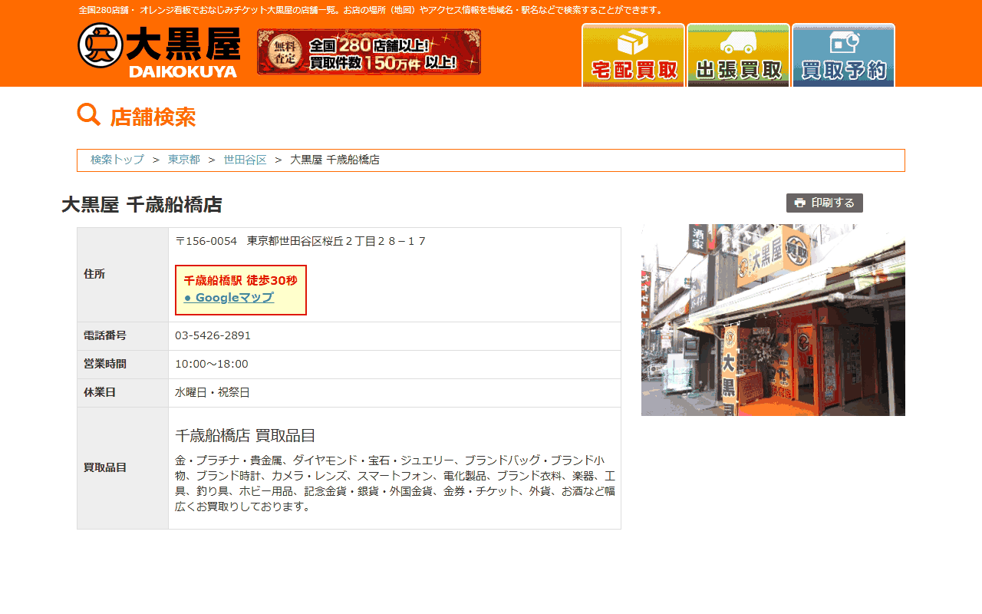Viewport: 982px width, 614px height.
Task: Click the 住所 row label
Action: (x=94, y=274)
